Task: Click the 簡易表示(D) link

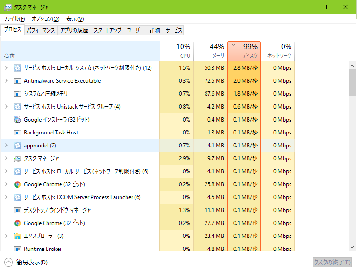Action: point(32,262)
